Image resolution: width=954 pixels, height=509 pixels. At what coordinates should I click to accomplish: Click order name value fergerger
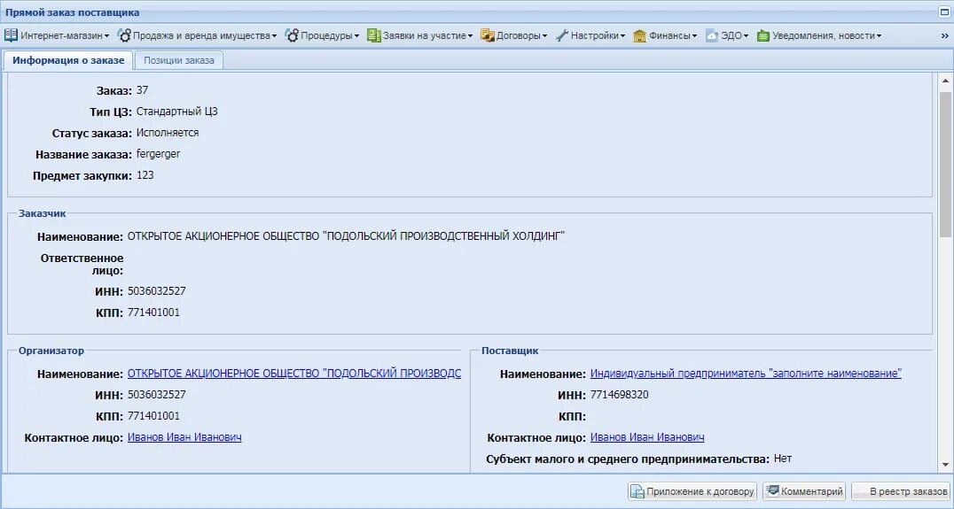pyautogui.click(x=158, y=154)
